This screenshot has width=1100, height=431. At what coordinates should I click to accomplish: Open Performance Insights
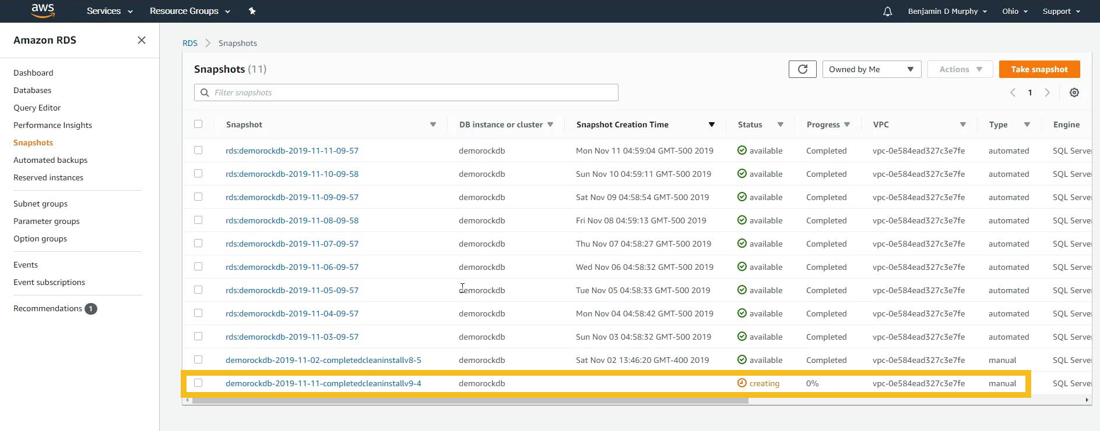(52, 125)
